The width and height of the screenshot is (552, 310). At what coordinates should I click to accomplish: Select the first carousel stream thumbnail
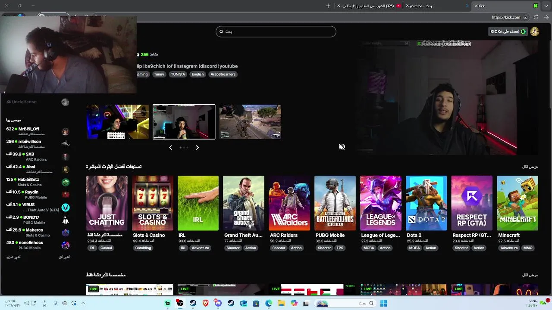(x=117, y=122)
